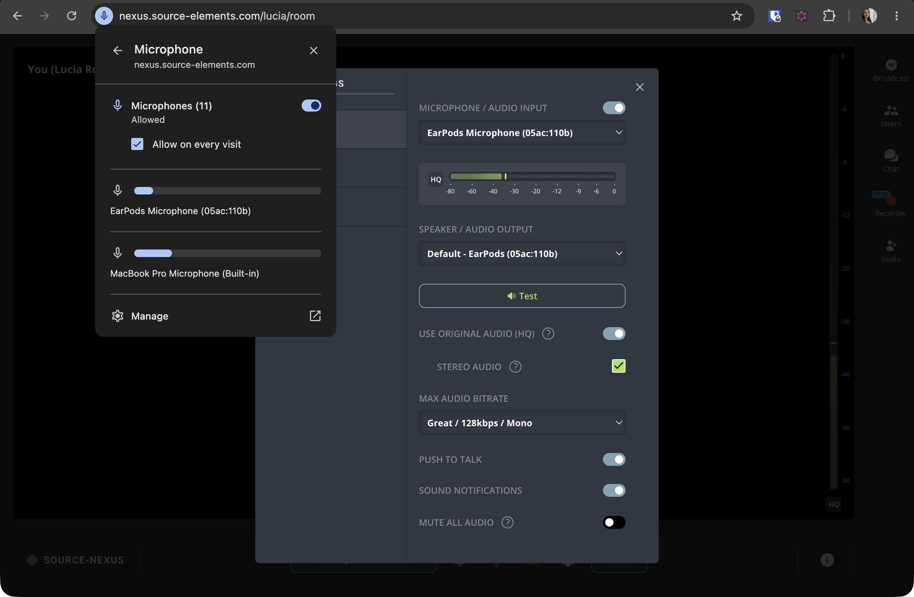
Task: Click the HQ input level meter
Action: 533,177
